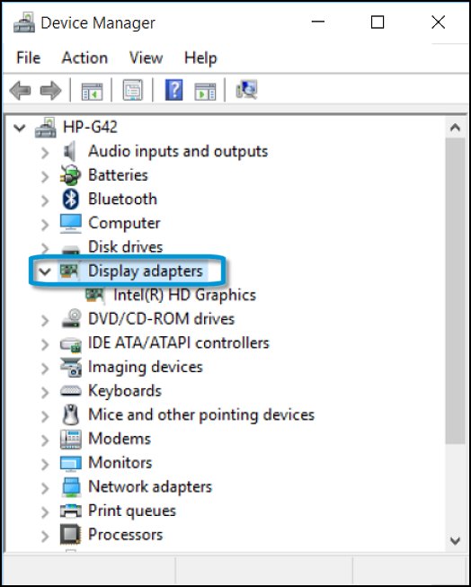This screenshot has height=587, width=471.
Task: Expand the Network adapters category
Action: point(45,487)
